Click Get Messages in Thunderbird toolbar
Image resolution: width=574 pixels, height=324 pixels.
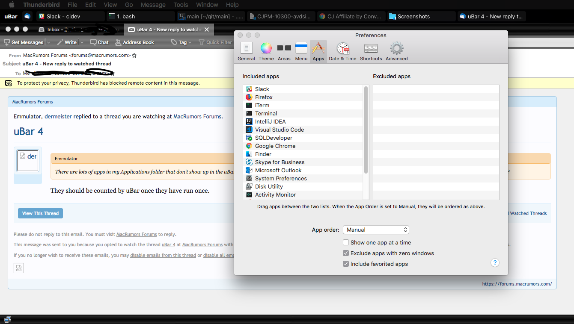tap(24, 42)
